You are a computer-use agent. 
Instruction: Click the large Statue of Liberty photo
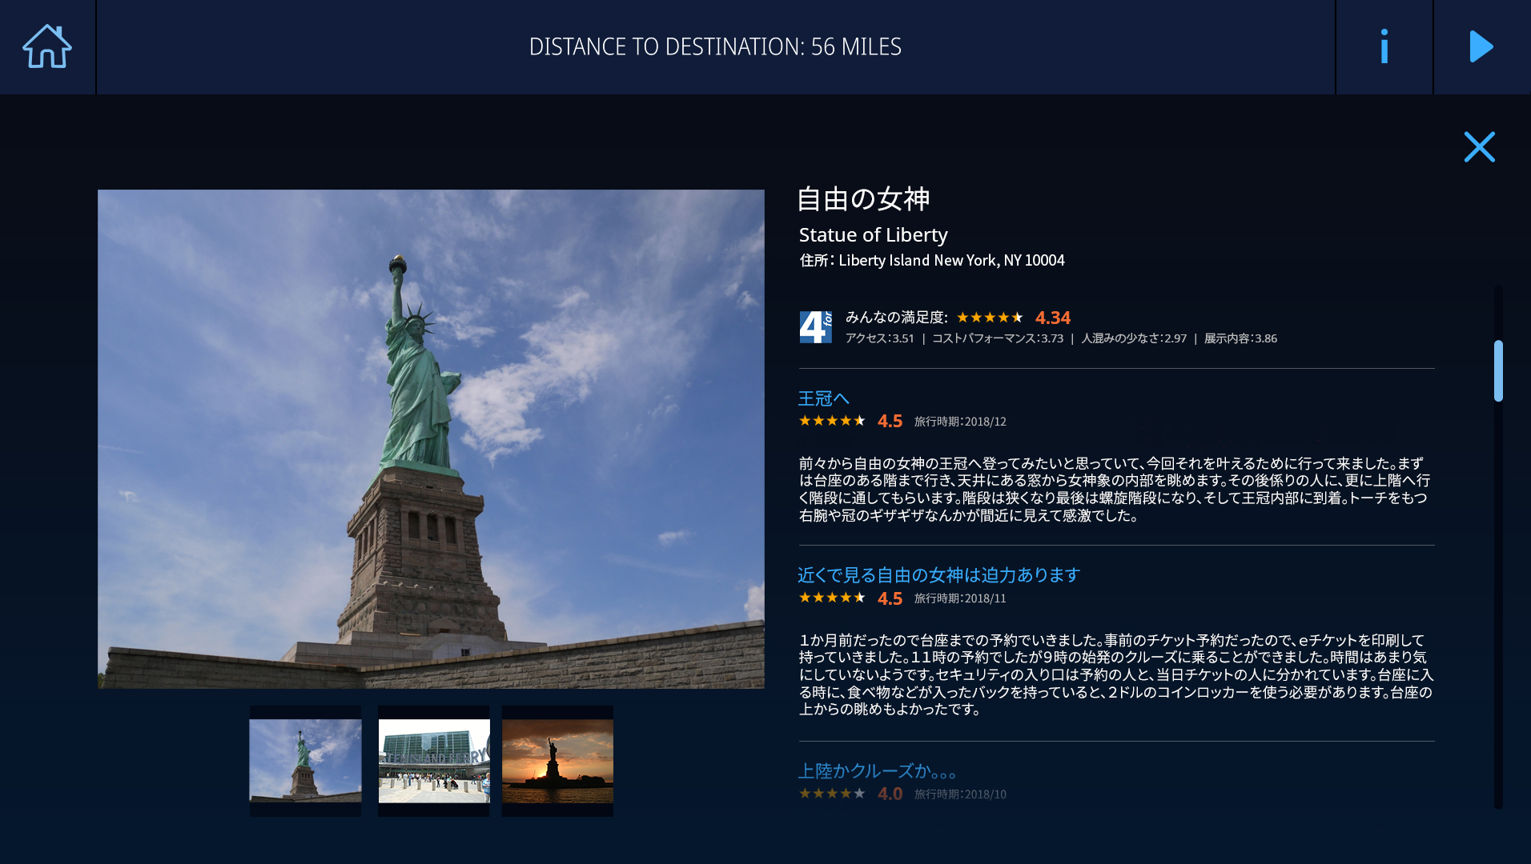(431, 439)
